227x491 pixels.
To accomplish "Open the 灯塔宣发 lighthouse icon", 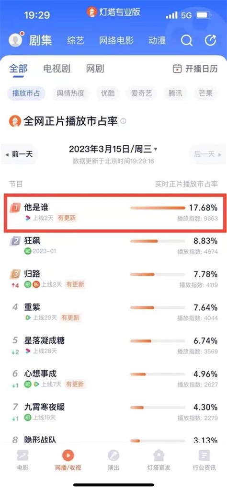I will (159, 455).
